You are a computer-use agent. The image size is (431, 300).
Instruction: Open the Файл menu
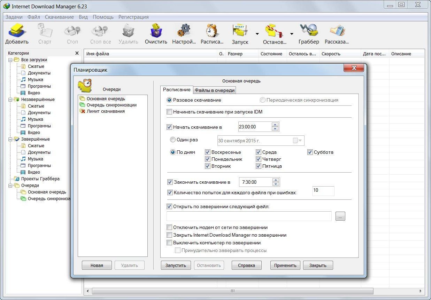pyautogui.click(x=34, y=17)
